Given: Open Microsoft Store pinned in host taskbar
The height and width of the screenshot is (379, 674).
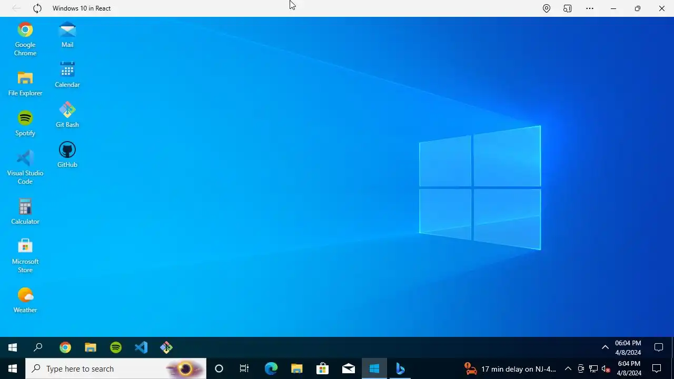Looking at the screenshot, I should point(322,368).
